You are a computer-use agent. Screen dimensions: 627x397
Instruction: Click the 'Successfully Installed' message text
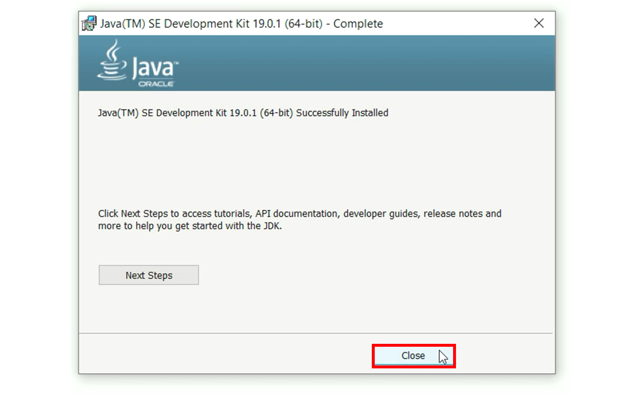coord(342,113)
